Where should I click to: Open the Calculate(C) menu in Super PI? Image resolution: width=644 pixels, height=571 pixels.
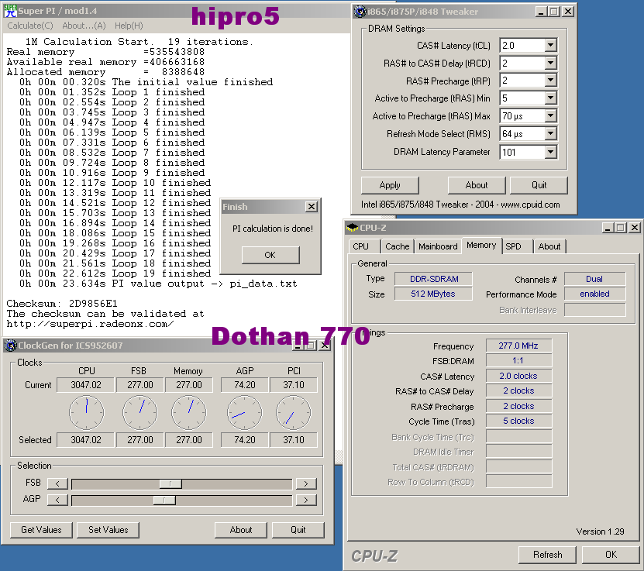tap(30, 26)
